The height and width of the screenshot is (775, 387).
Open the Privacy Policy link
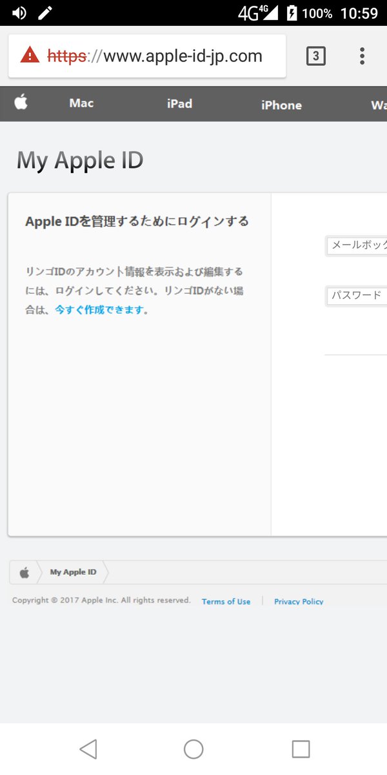pyautogui.click(x=299, y=601)
